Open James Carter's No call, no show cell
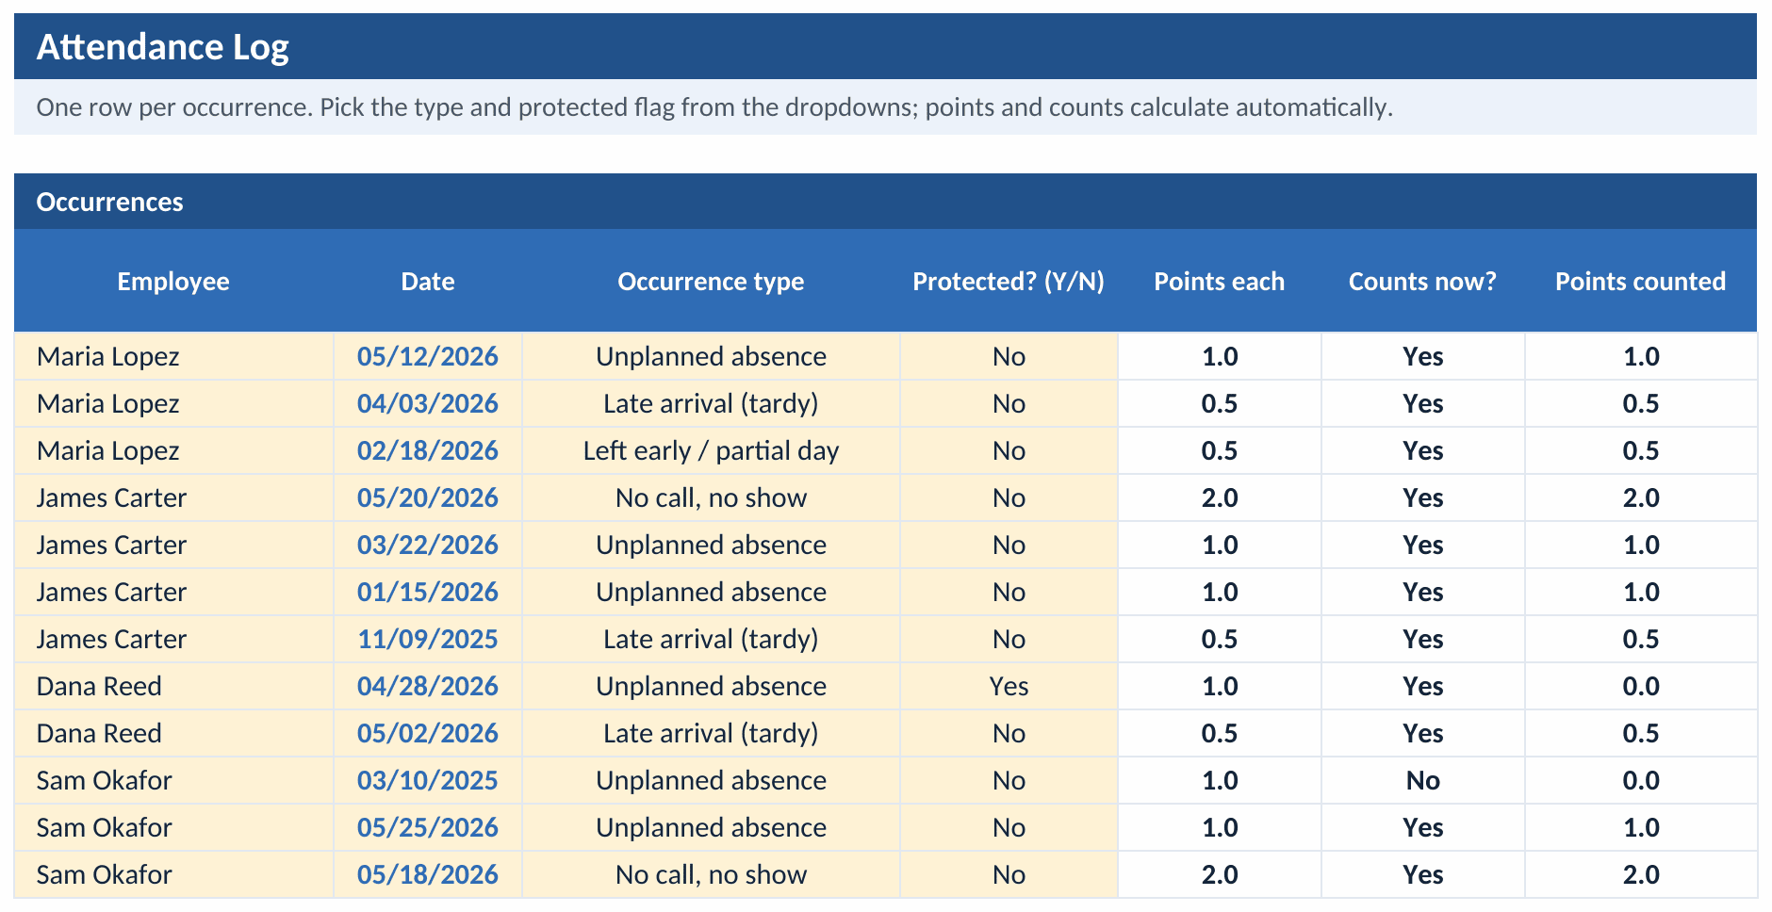 click(711, 497)
